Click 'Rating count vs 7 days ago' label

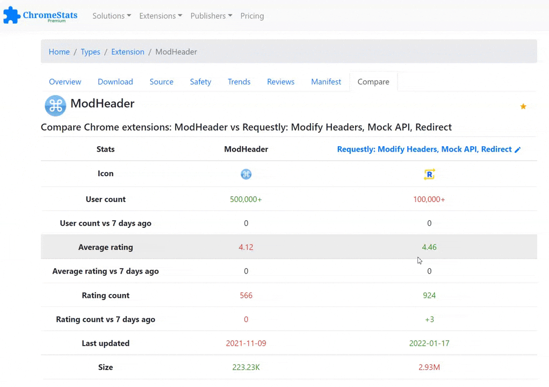pos(105,319)
